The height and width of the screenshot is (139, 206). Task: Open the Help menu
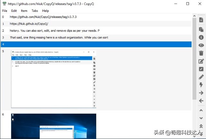click(45, 11)
